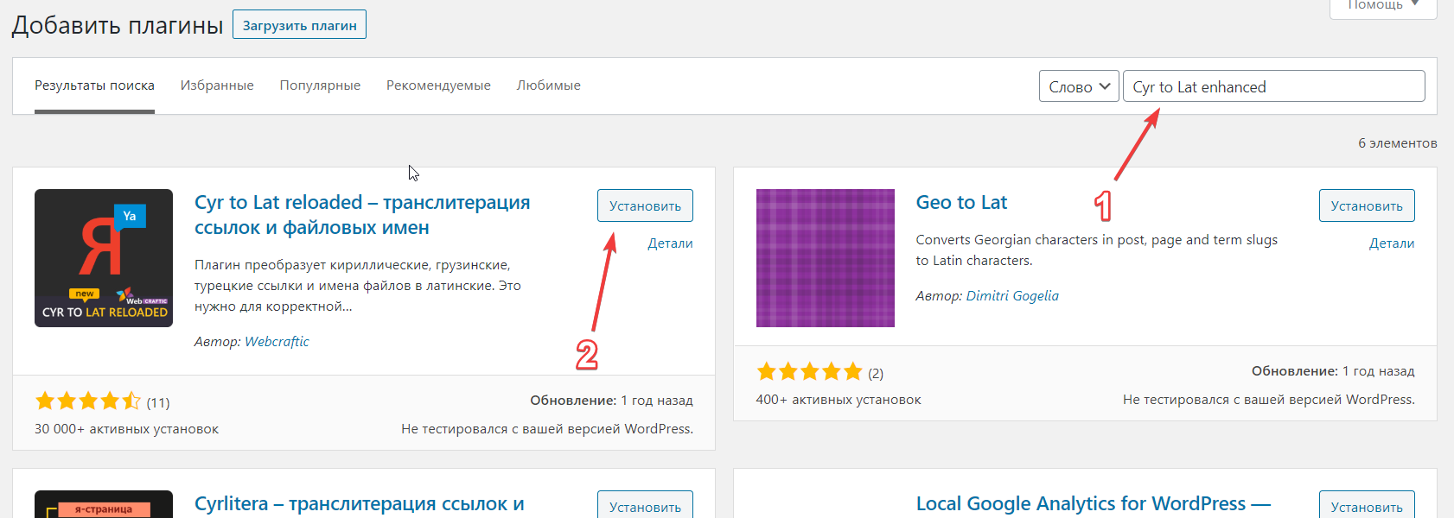The height and width of the screenshot is (518, 1454).
Task: Select the "Результаты поиска" tab
Action: click(x=94, y=85)
